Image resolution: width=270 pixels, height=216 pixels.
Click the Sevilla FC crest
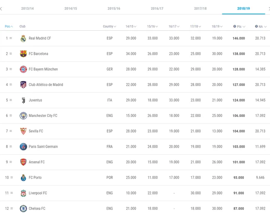coord(23,131)
